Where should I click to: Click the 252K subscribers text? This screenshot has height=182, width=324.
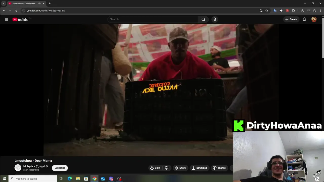click(x=31, y=170)
